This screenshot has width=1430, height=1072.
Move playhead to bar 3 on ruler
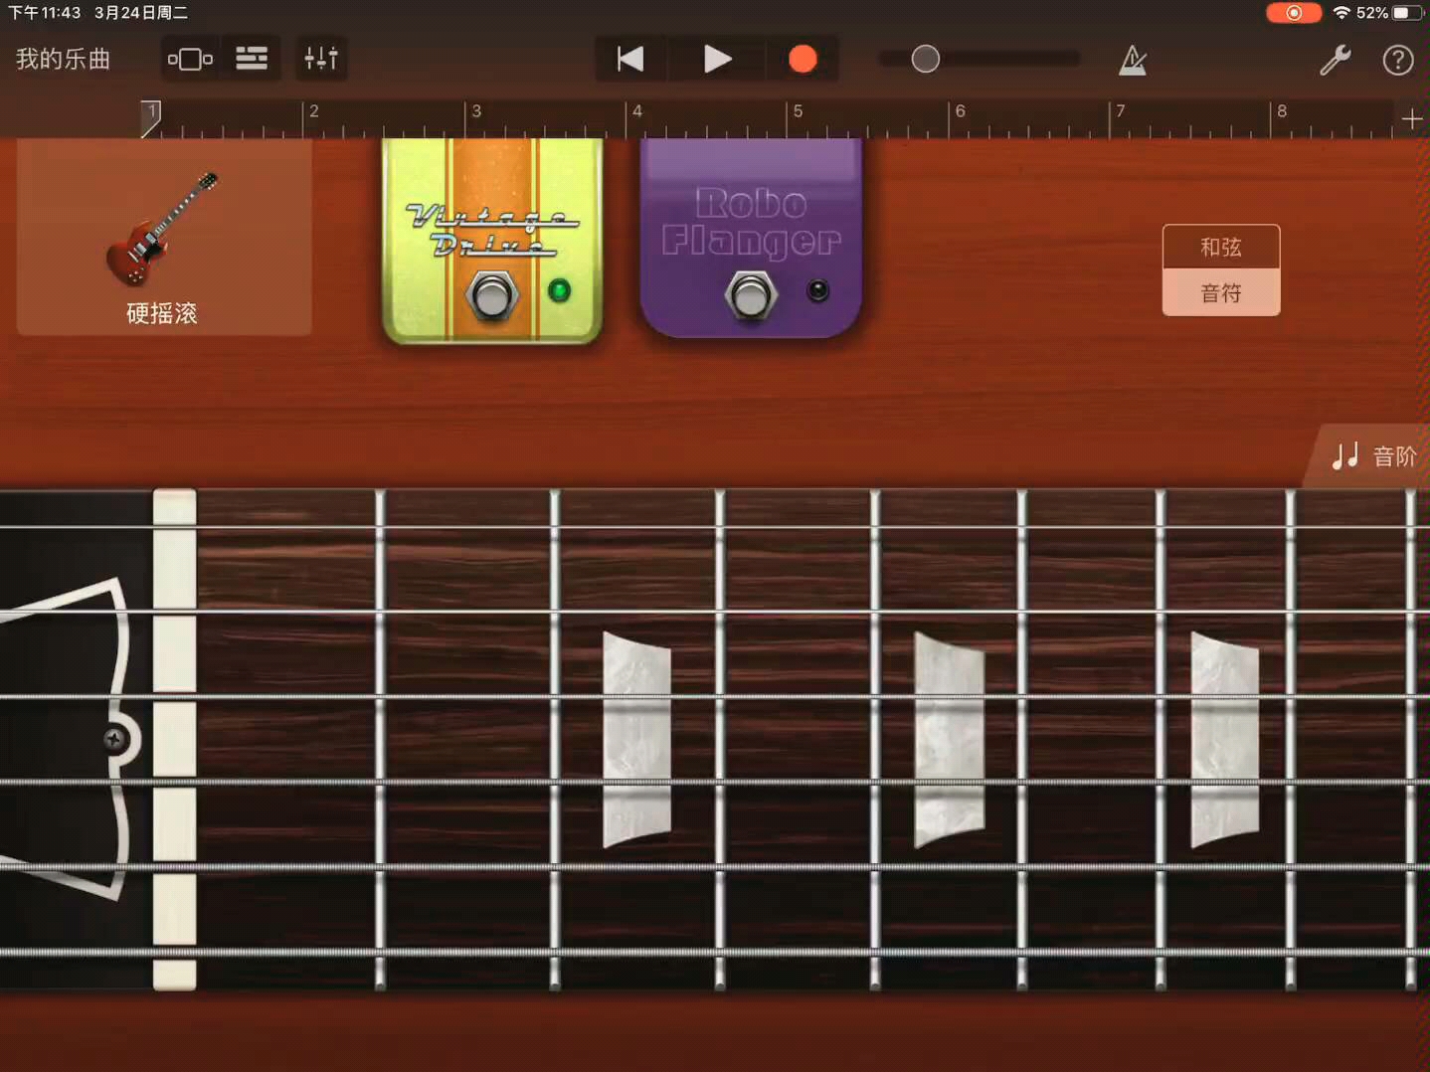click(475, 111)
